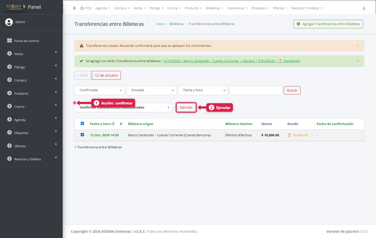The height and width of the screenshot is (238, 376).
Task: Open the user account icon in the top bar
Action: point(364,8)
